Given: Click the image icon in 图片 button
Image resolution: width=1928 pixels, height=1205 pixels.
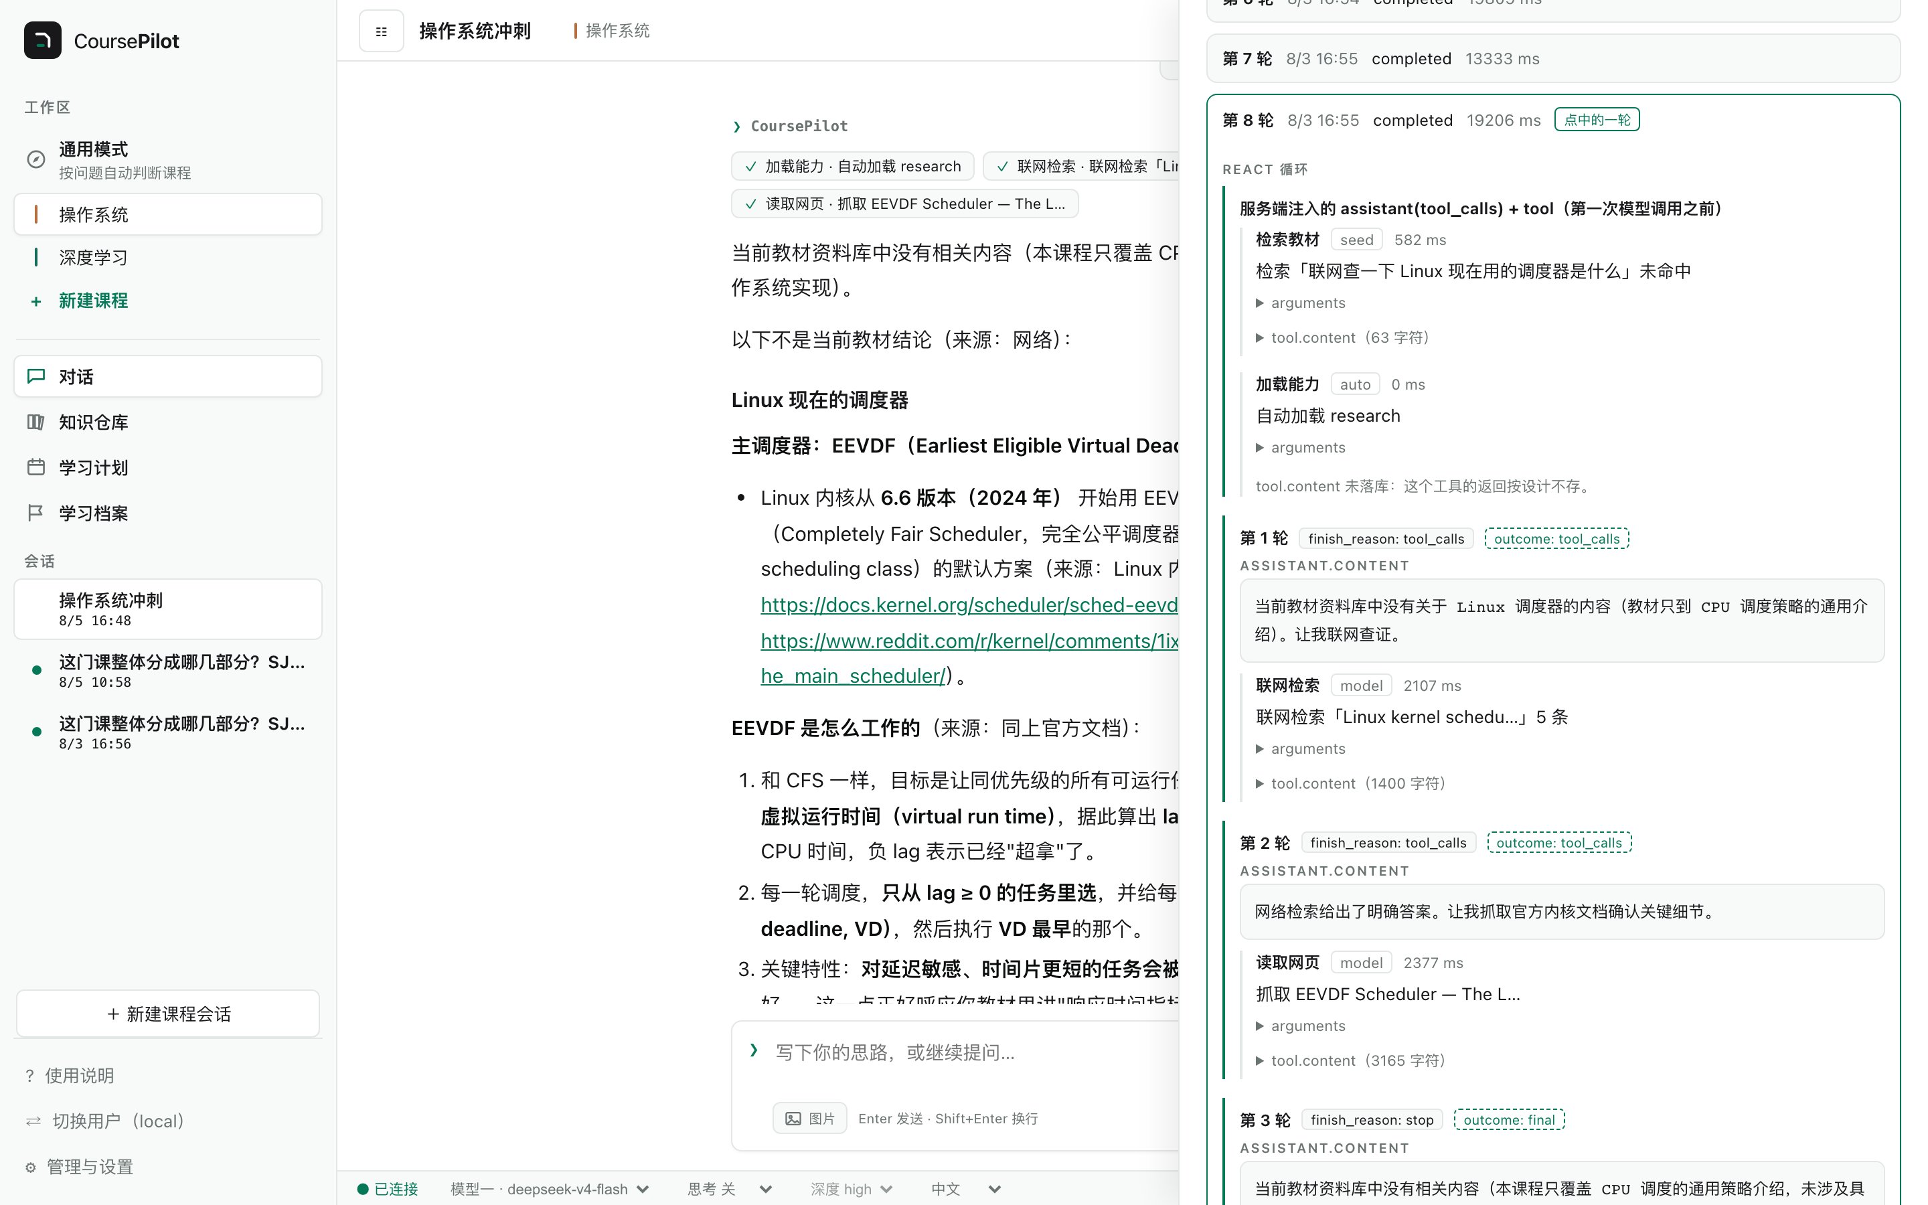Looking at the screenshot, I should (x=793, y=1119).
